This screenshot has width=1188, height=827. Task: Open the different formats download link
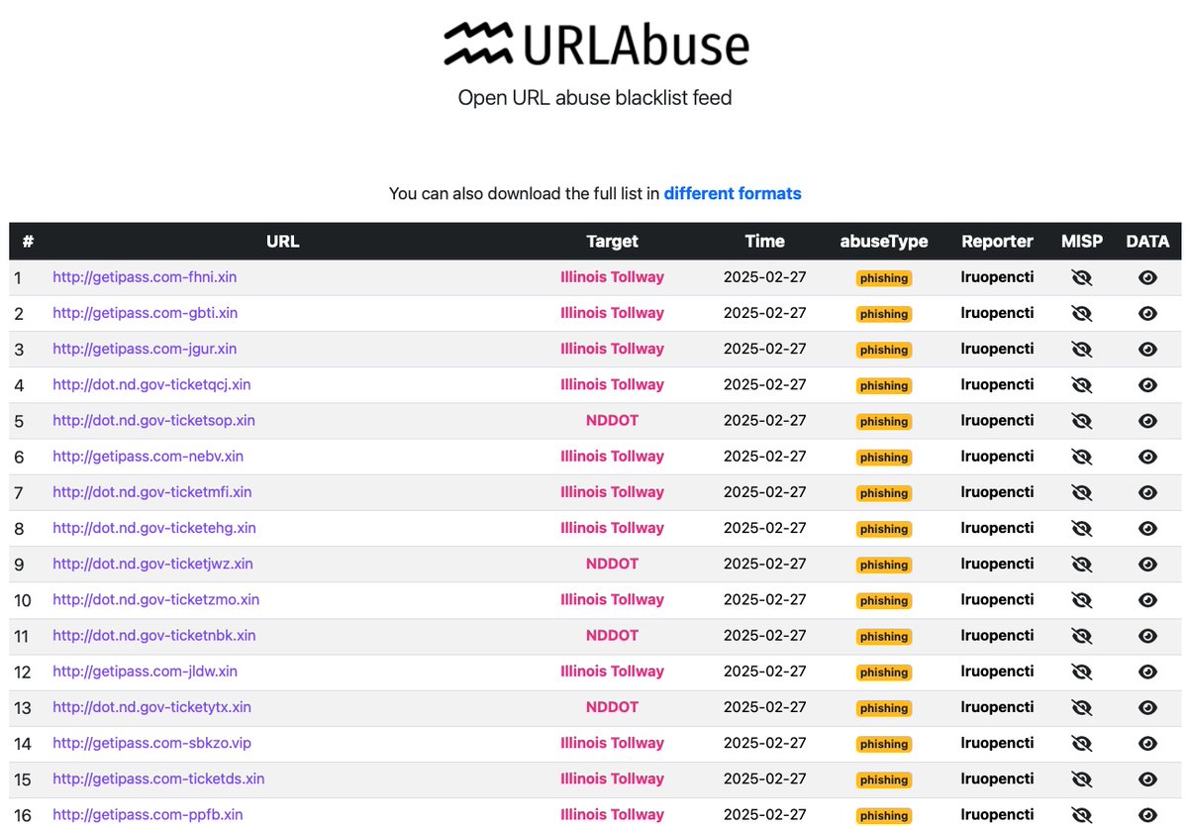pos(733,193)
